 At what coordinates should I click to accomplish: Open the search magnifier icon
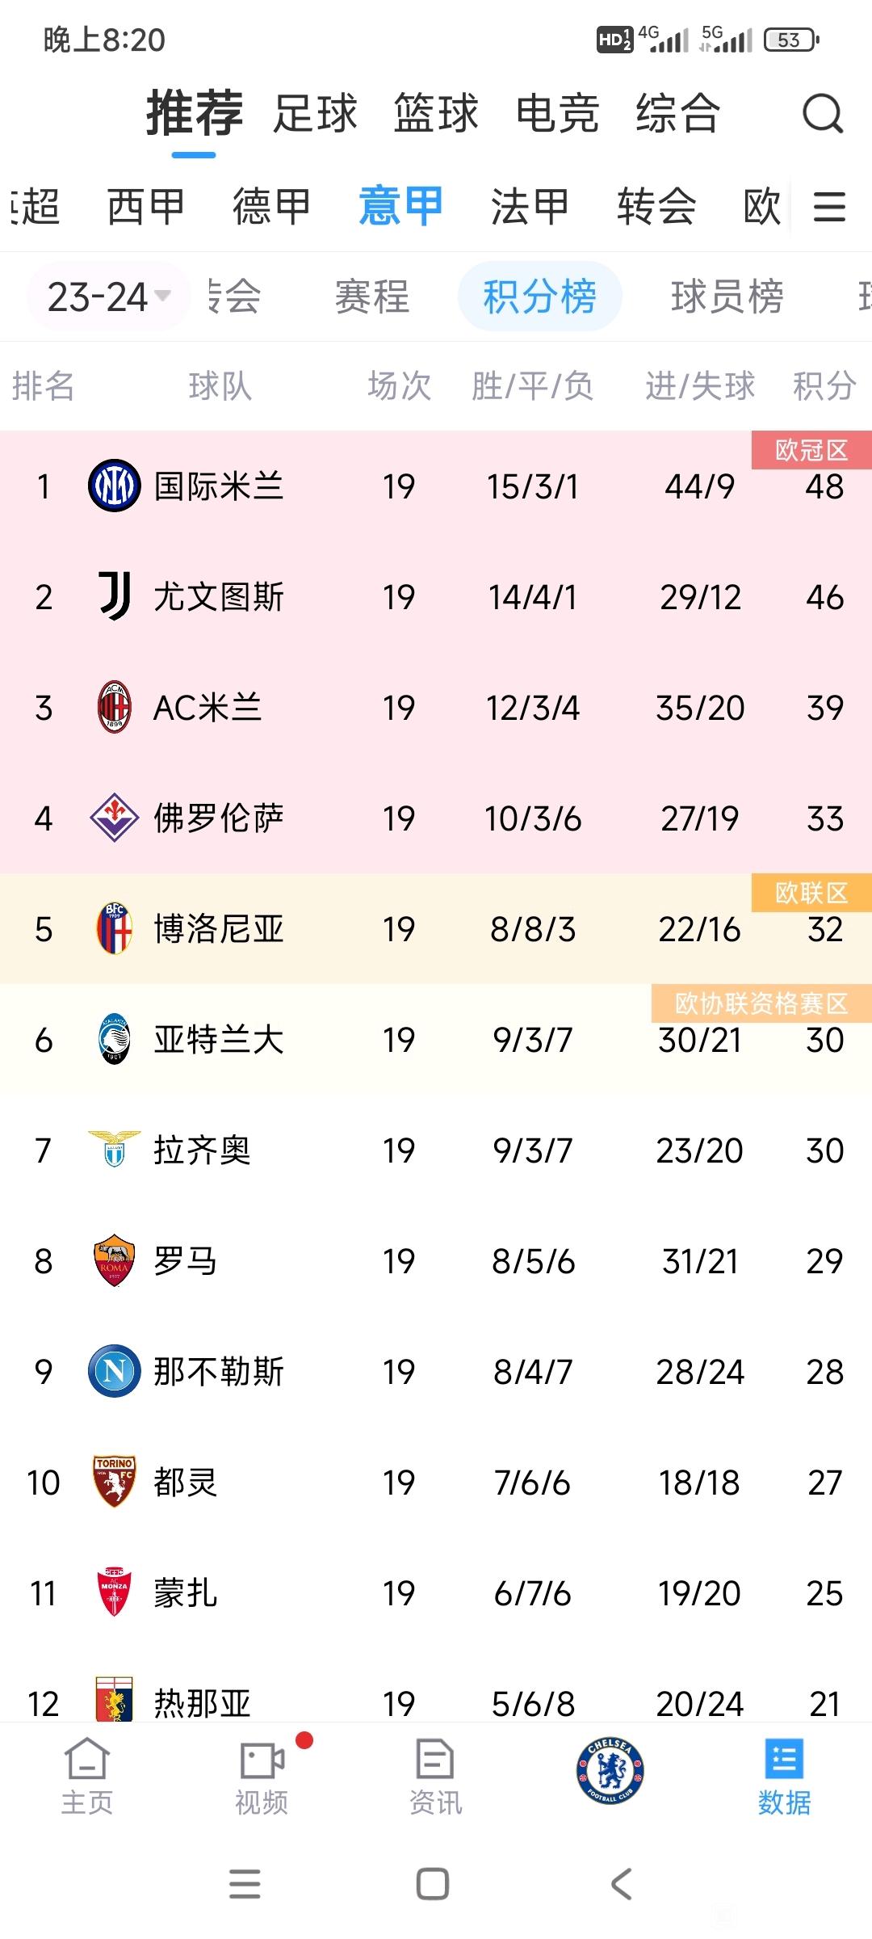(x=823, y=113)
